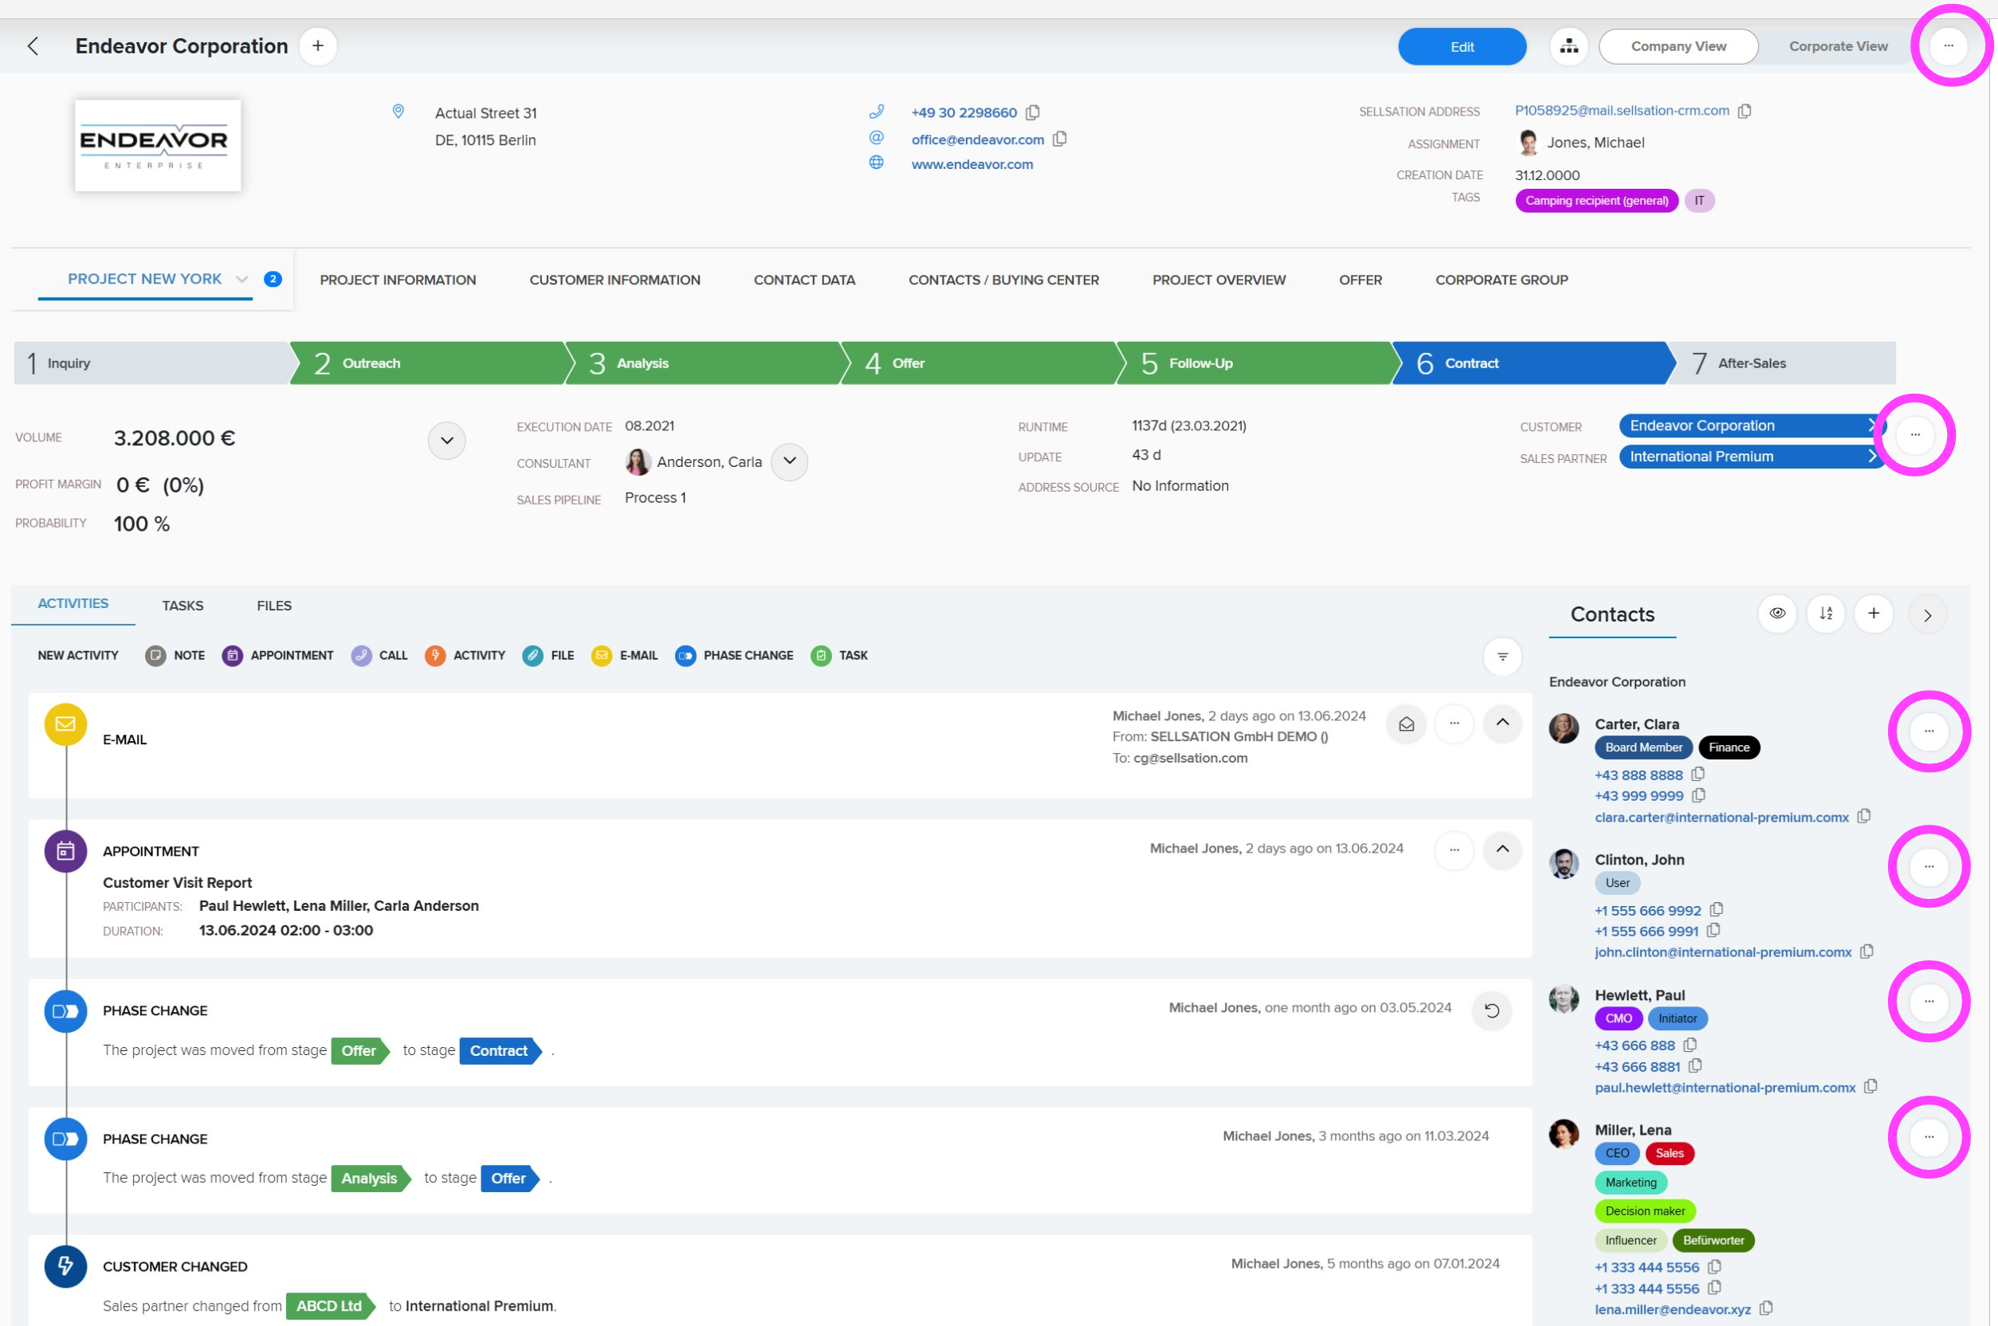The image size is (1998, 1326).
Task: Create a new E-Mail activity
Action: click(624, 657)
